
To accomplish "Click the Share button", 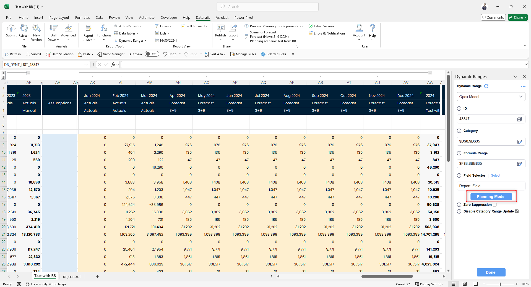I will (518, 17).
